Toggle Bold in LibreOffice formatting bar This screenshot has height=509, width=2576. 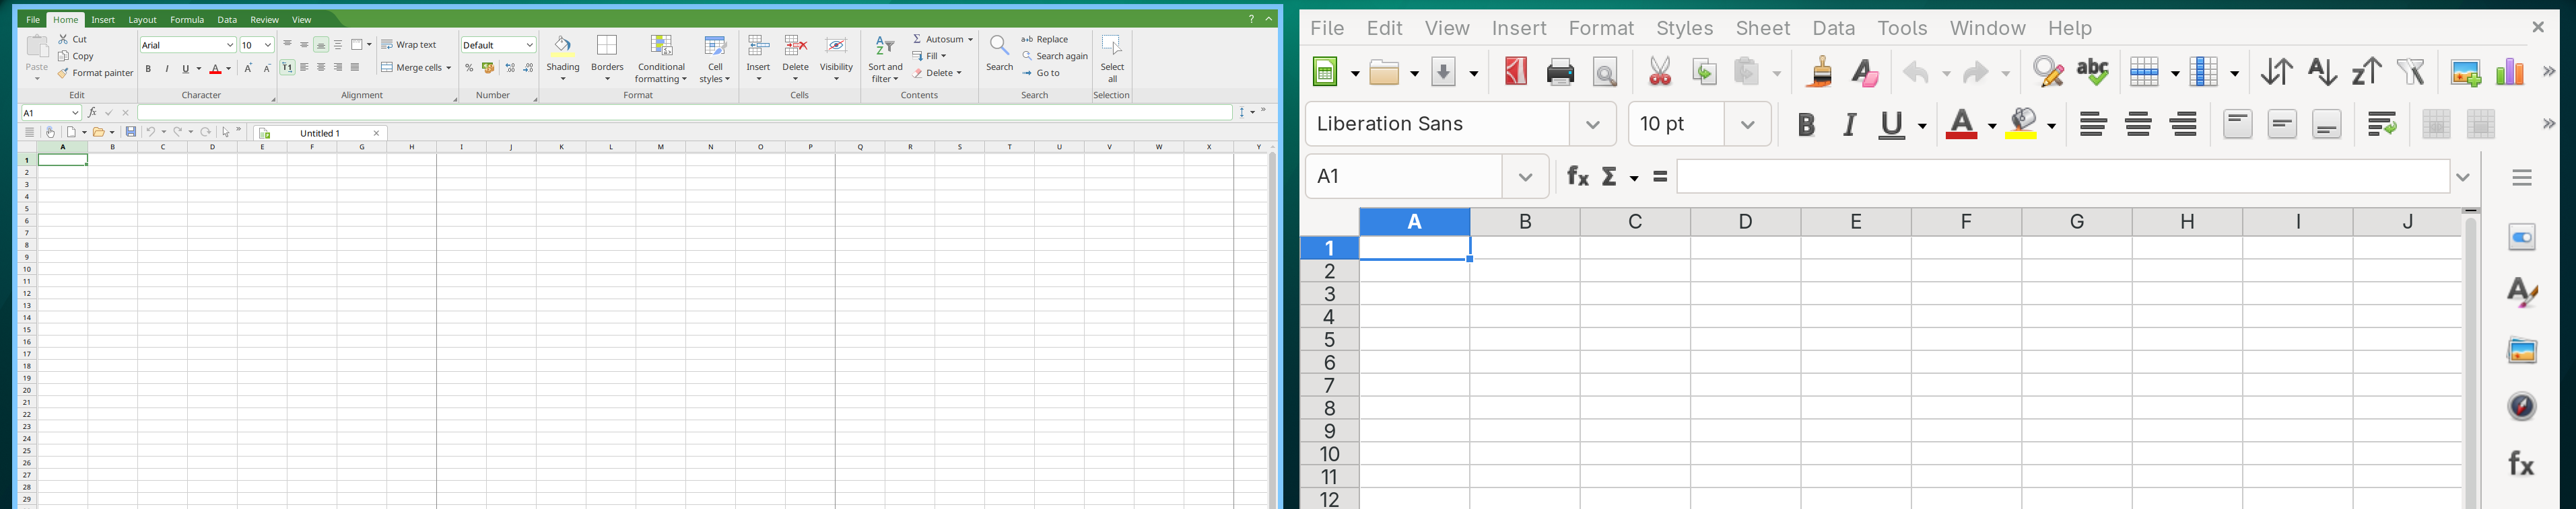pyautogui.click(x=1806, y=125)
